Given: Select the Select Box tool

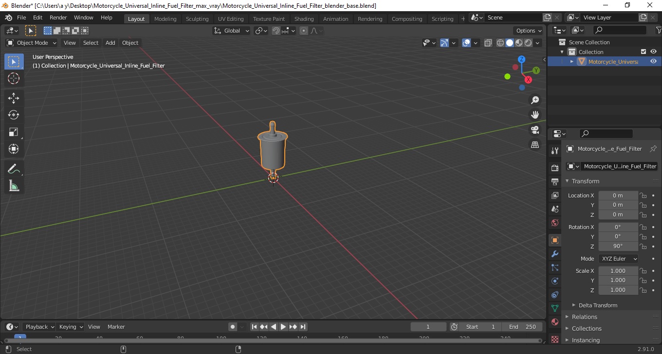Looking at the screenshot, I should (x=14, y=62).
